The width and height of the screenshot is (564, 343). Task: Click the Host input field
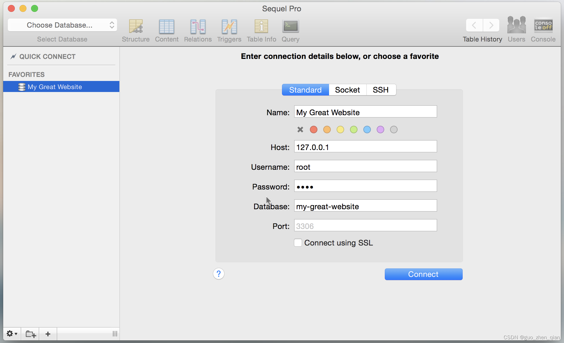(365, 147)
